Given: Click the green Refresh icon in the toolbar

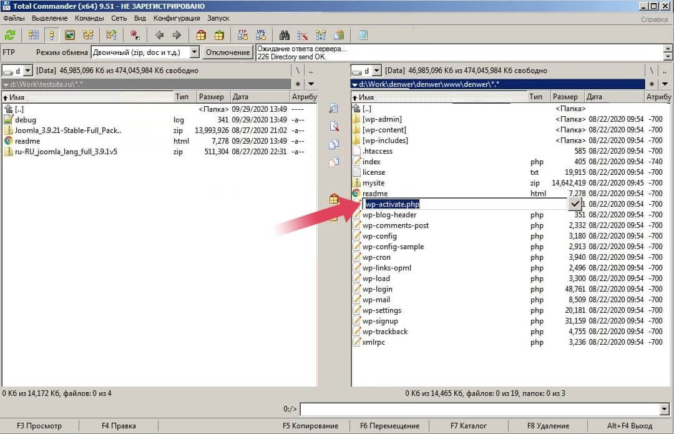Looking at the screenshot, I should coord(10,35).
